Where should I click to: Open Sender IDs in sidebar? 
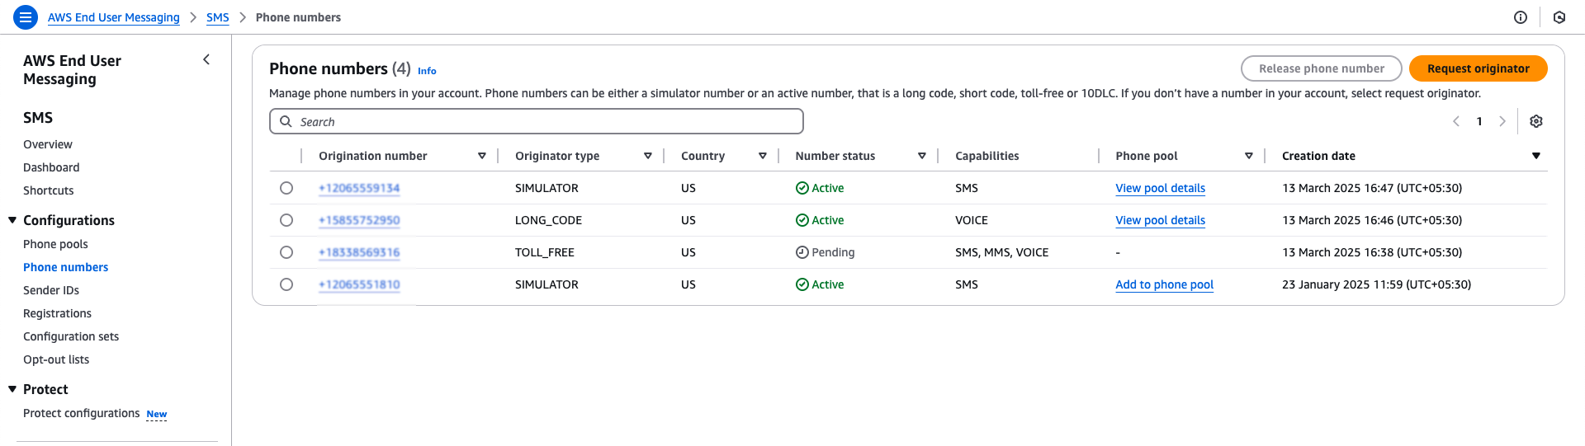tap(51, 290)
